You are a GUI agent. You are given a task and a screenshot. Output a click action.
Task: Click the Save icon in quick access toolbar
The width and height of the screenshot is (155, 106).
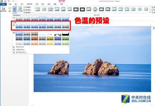coord(5,1)
